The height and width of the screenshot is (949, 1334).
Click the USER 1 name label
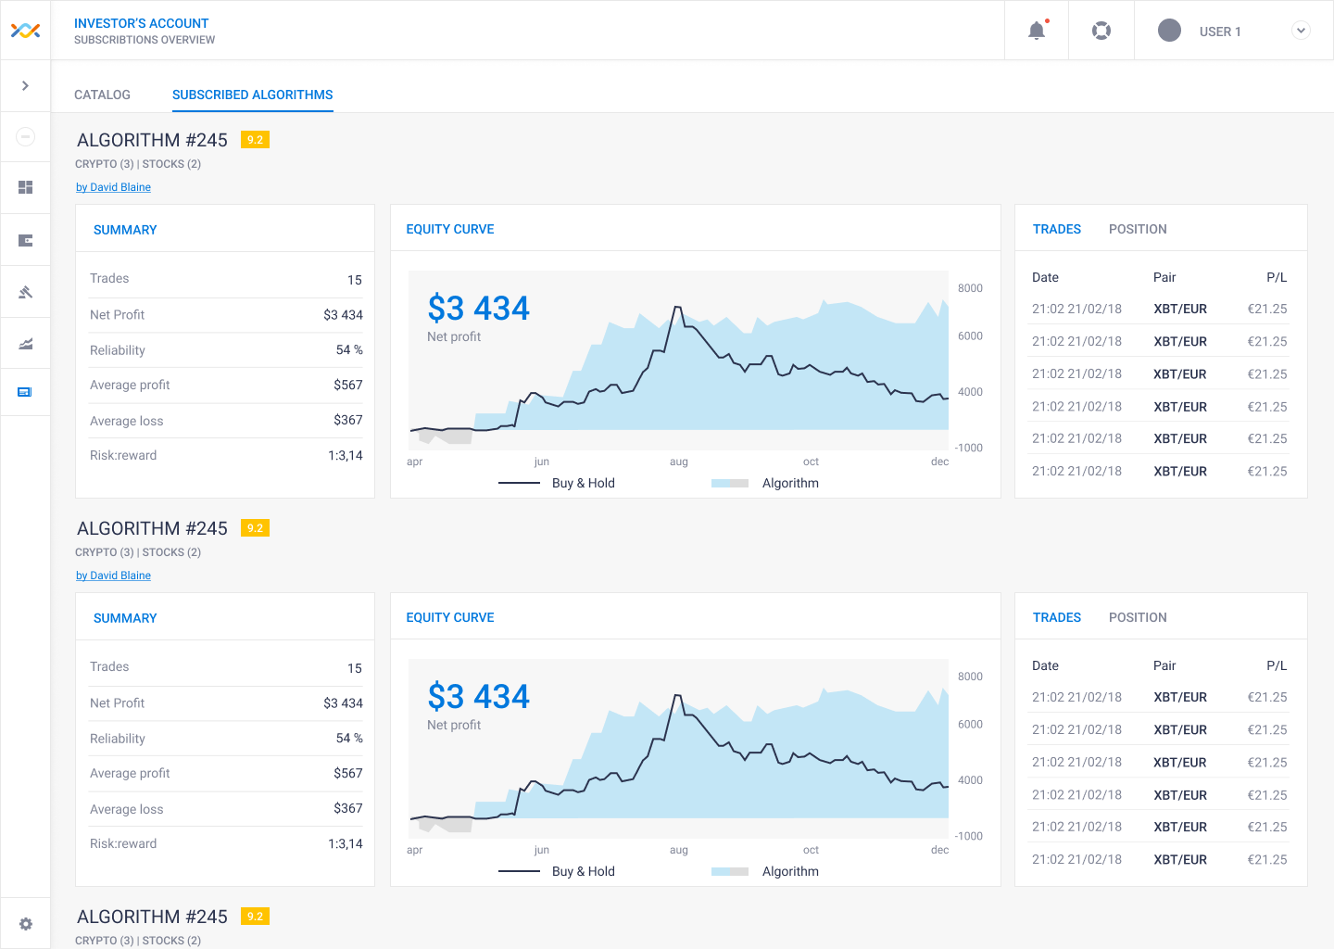tap(1220, 32)
